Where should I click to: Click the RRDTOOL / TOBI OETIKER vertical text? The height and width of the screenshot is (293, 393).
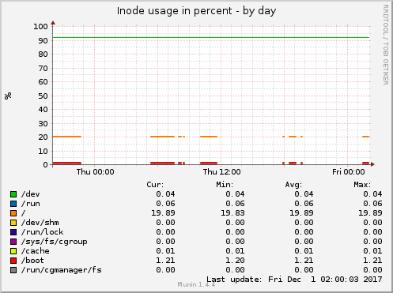click(x=385, y=45)
